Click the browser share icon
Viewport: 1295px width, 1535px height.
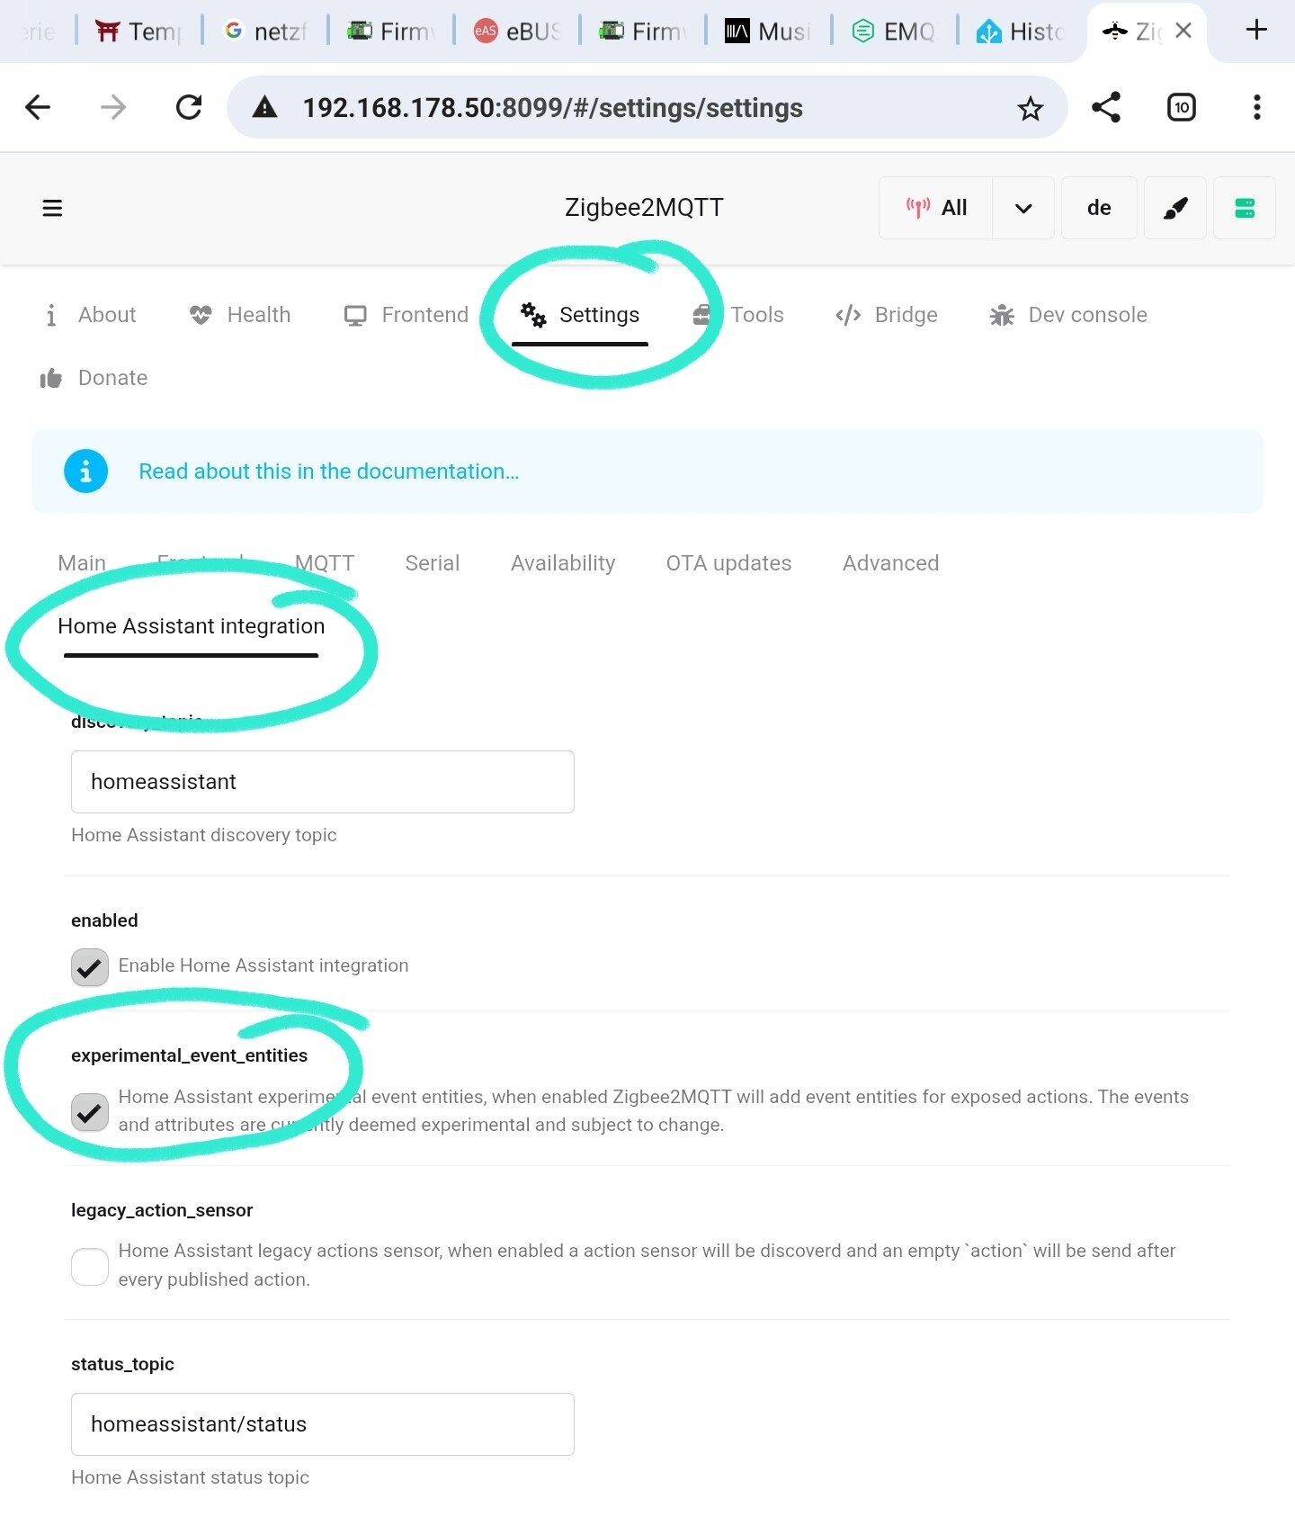(x=1105, y=108)
